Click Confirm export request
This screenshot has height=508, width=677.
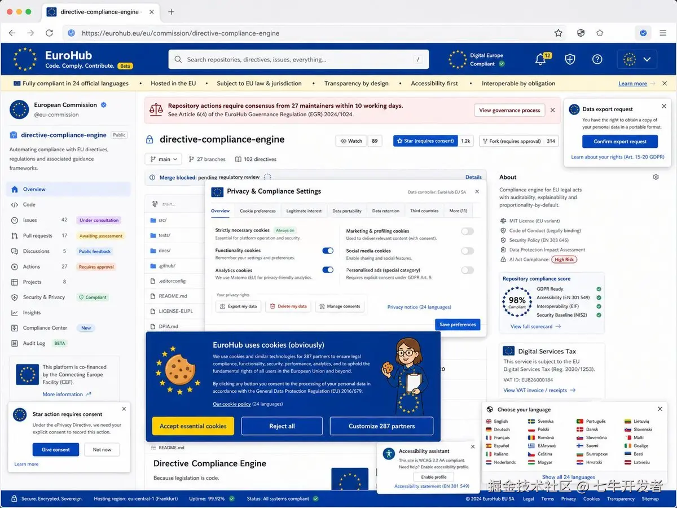tap(620, 142)
